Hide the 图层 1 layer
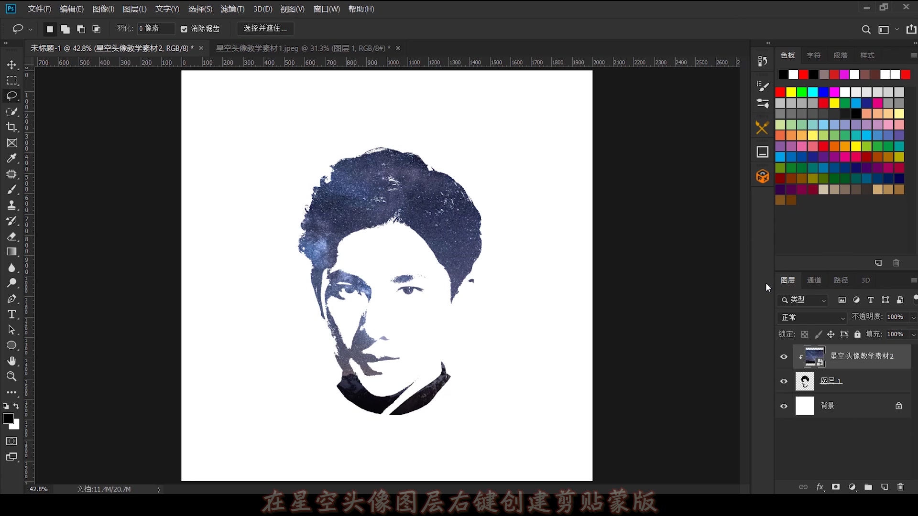 tap(784, 381)
